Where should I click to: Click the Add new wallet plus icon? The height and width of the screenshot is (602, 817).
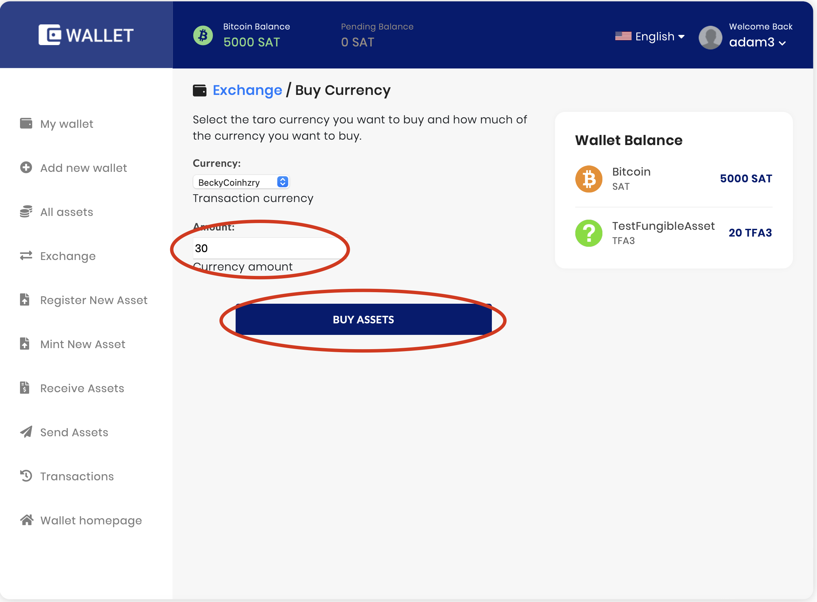coord(26,168)
